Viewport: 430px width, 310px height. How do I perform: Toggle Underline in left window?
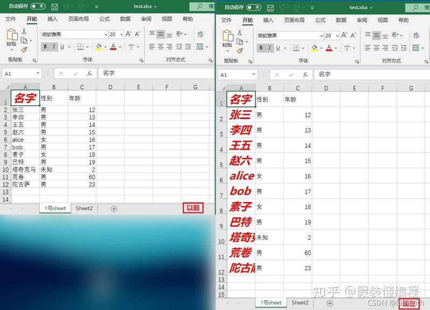(62, 47)
